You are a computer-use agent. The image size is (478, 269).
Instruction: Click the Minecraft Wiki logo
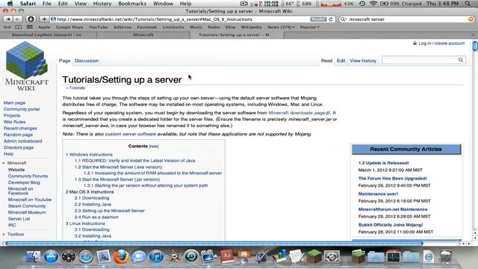(27, 67)
